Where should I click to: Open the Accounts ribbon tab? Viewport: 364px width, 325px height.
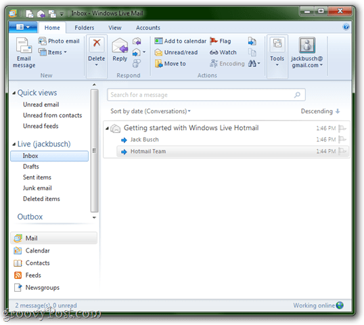tap(148, 28)
